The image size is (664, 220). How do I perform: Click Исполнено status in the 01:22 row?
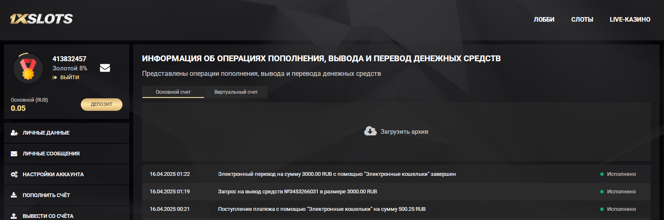[622, 174]
